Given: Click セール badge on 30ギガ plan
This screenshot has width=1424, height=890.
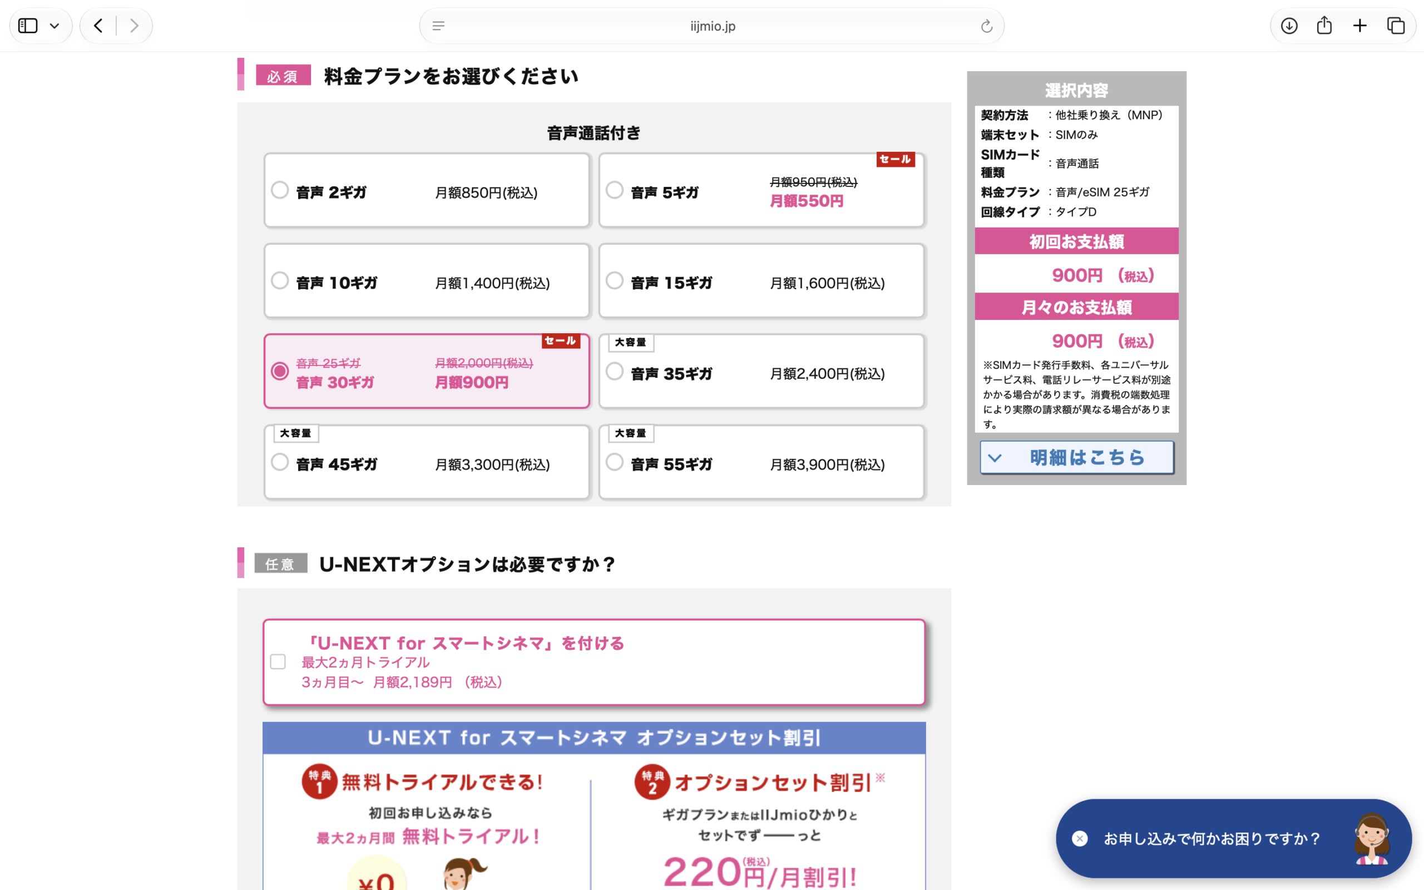Looking at the screenshot, I should (x=560, y=340).
